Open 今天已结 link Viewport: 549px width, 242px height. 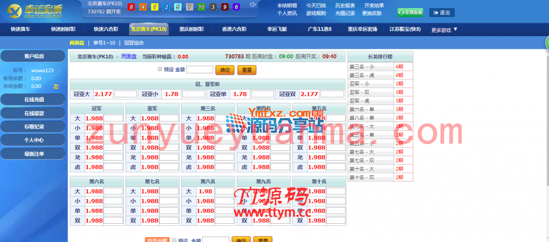pos(316,5)
